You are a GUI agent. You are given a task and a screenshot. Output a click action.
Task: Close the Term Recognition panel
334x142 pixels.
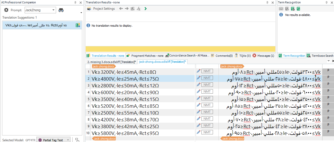tap(332, 2)
